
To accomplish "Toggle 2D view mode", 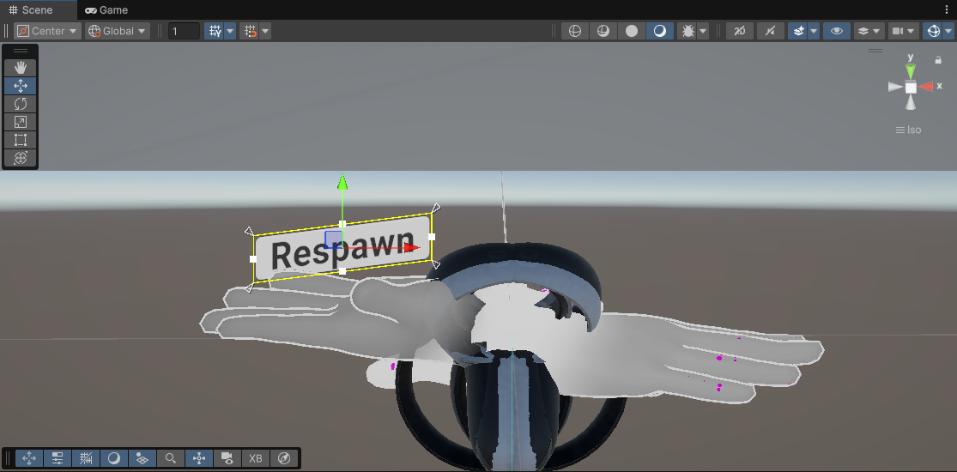I will point(740,31).
